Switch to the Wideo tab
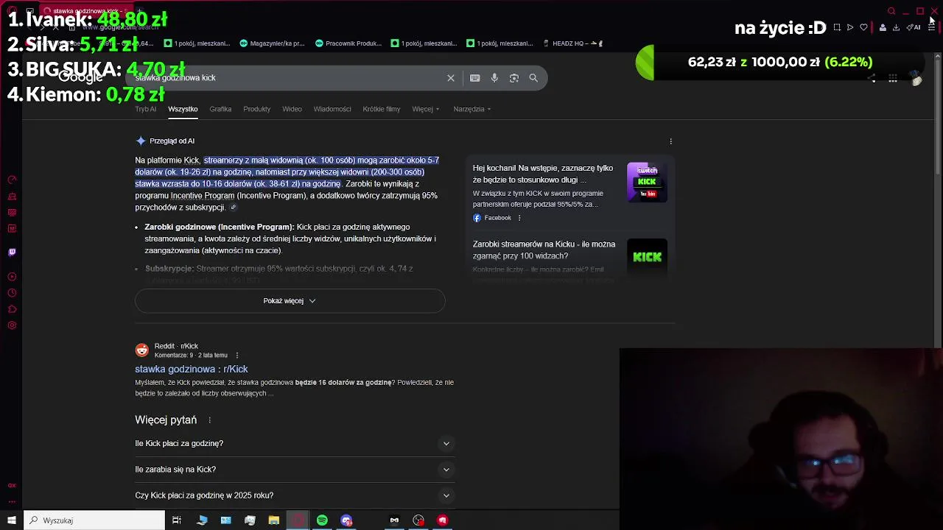 pyautogui.click(x=292, y=109)
